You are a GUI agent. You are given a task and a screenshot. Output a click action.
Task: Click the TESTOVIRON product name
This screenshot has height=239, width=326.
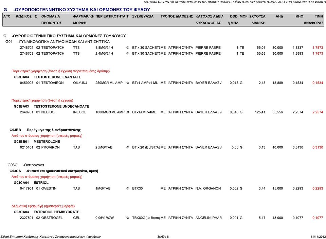[x=52, y=83]
